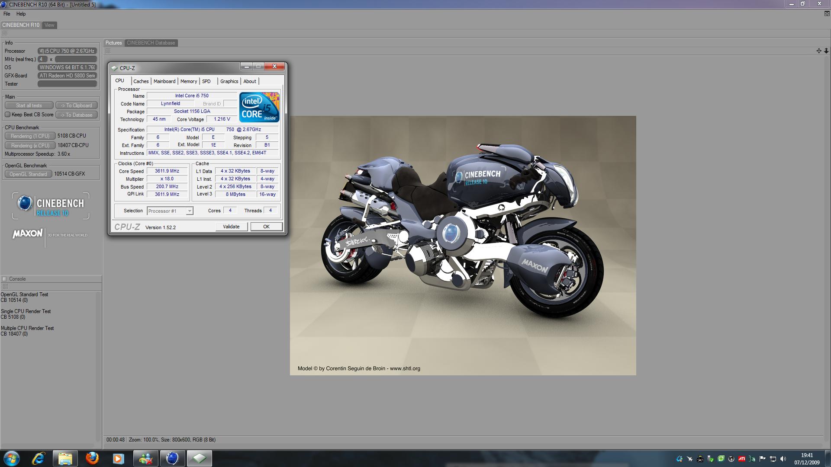This screenshot has width=831, height=467.
Task: Open the volume speaker tray icon
Action: coord(783,459)
